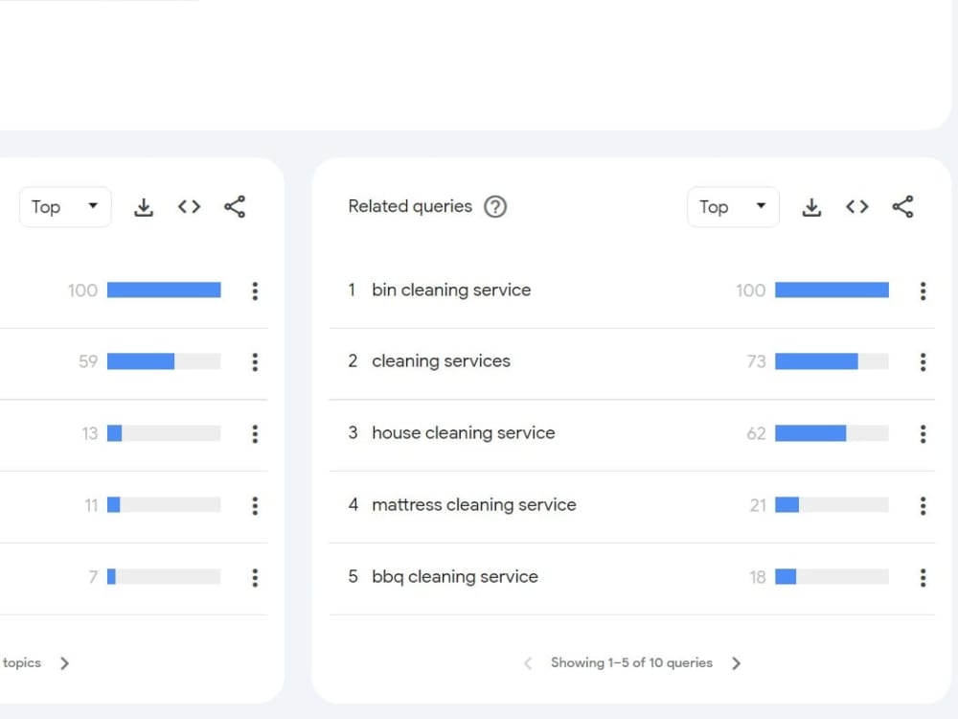Share the related topics card

(x=235, y=207)
